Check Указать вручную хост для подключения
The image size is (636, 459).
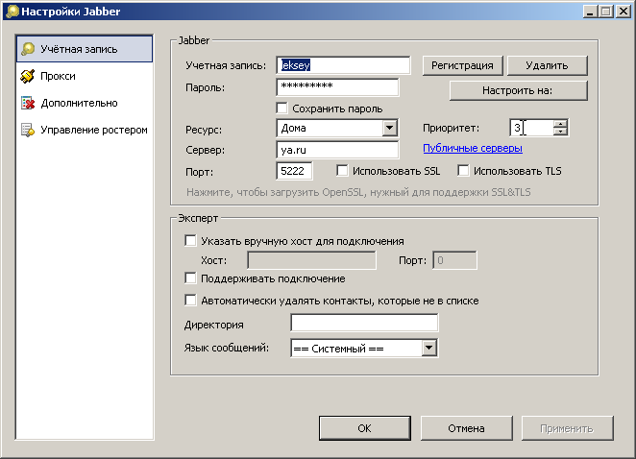190,241
